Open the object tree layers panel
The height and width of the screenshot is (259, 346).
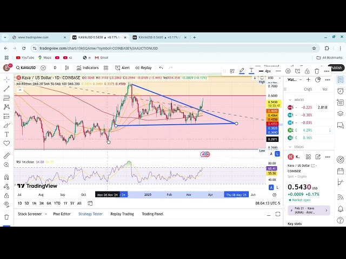click(340, 114)
